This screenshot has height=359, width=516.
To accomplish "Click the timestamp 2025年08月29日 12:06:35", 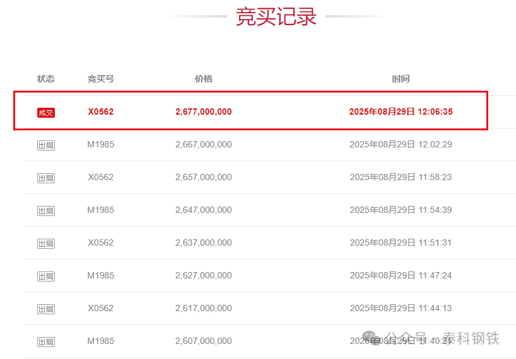I will pyautogui.click(x=401, y=111).
